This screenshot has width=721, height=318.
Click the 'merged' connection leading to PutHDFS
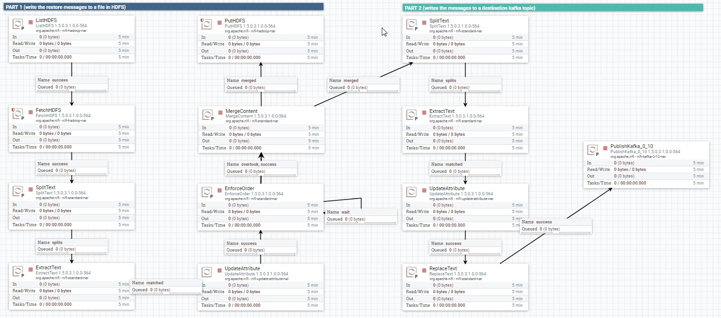tap(261, 84)
